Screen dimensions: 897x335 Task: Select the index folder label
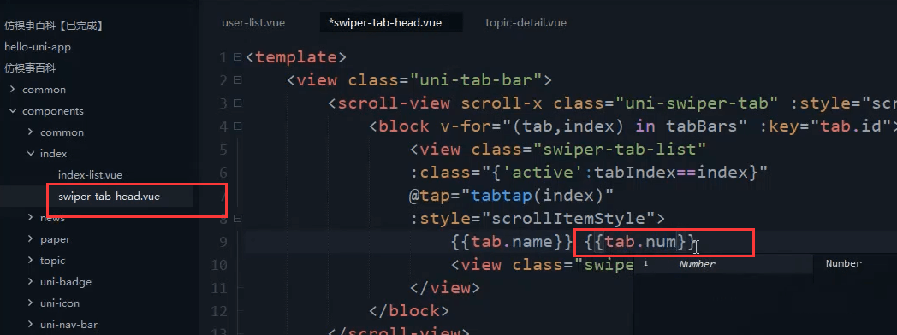pos(53,154)
